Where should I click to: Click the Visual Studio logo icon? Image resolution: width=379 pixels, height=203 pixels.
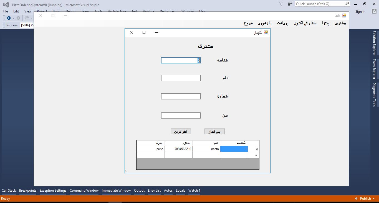click(6, 5)
